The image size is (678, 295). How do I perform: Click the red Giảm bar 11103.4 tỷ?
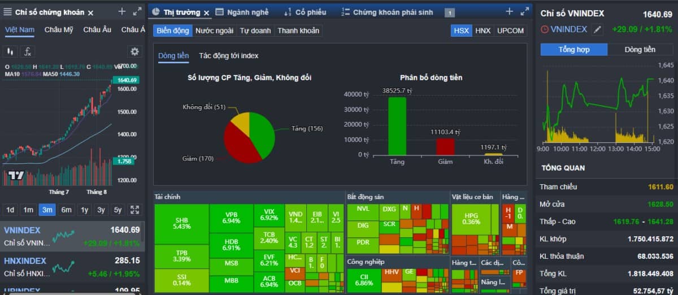445,146
